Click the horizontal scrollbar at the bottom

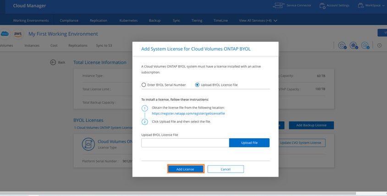click(178, 193)
